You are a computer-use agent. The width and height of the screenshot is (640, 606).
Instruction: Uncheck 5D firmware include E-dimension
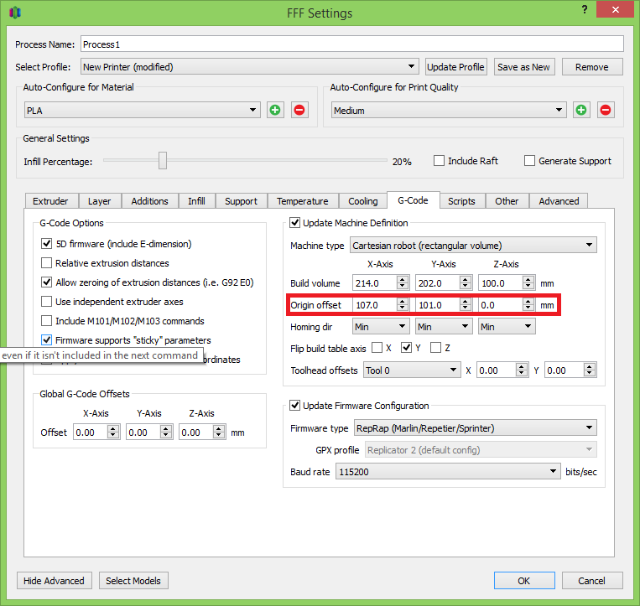46,244
